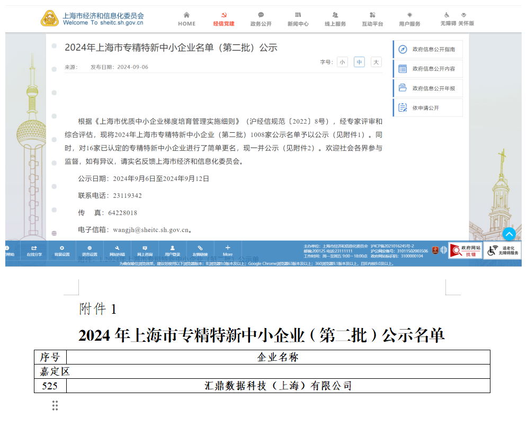Open 依申请公开 sidebar link
The width and height of the screenshot is (527, 437).
pos(428,108)
